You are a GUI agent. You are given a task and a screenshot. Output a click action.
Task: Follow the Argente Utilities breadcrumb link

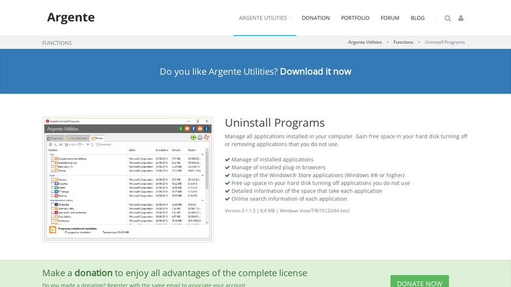click(x=364, y=42)
